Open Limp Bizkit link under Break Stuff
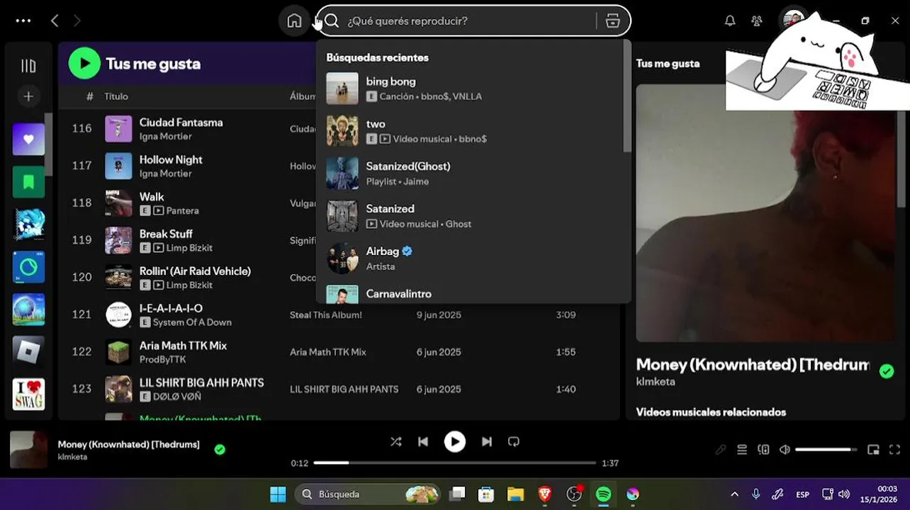Screen dimensions: 910x510 [x=189, y=248]
